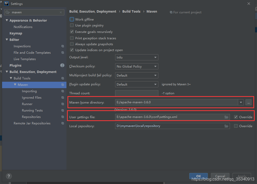Screen dimensions: 257x184
Task: Select Notifications in settings tree
Action: click(23, 27)
